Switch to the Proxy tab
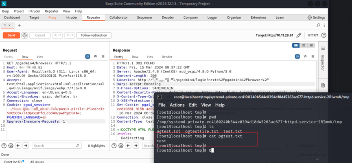This screenshot has width=352, height=163. point(52,18)
